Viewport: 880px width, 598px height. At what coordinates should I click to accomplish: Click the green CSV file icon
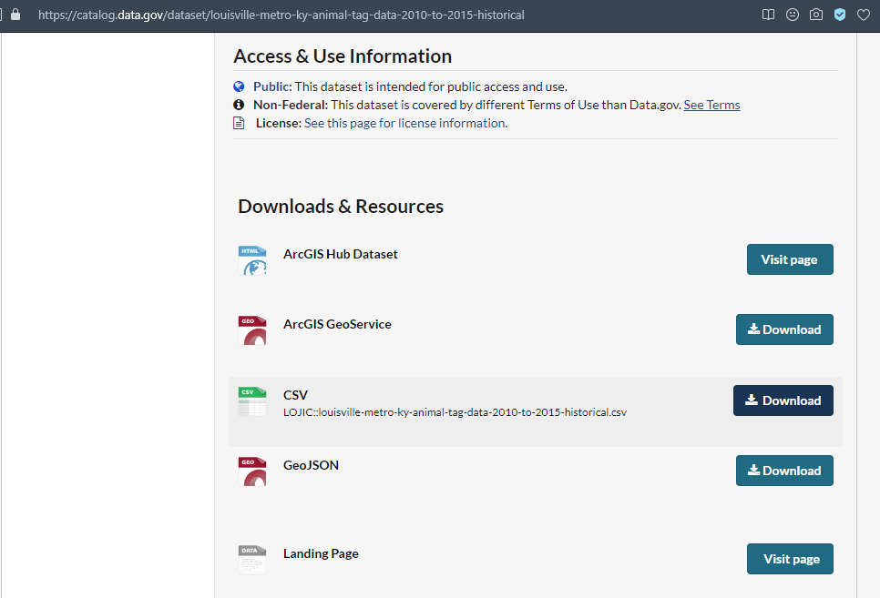(252, 401)
